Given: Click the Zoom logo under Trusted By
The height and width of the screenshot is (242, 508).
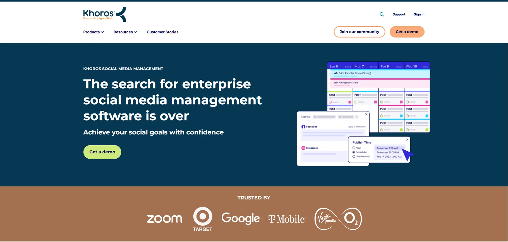Looking at the screenshot, I should click(x=164, y=219).
